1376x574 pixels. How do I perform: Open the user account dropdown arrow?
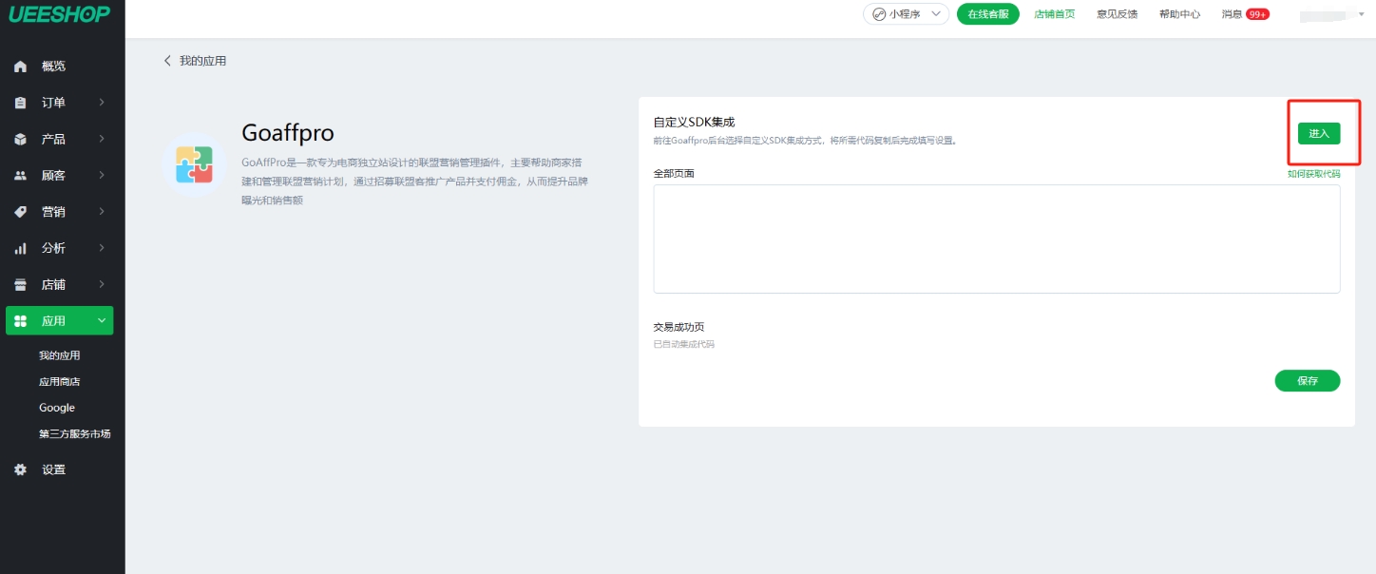coord(1361,14)
